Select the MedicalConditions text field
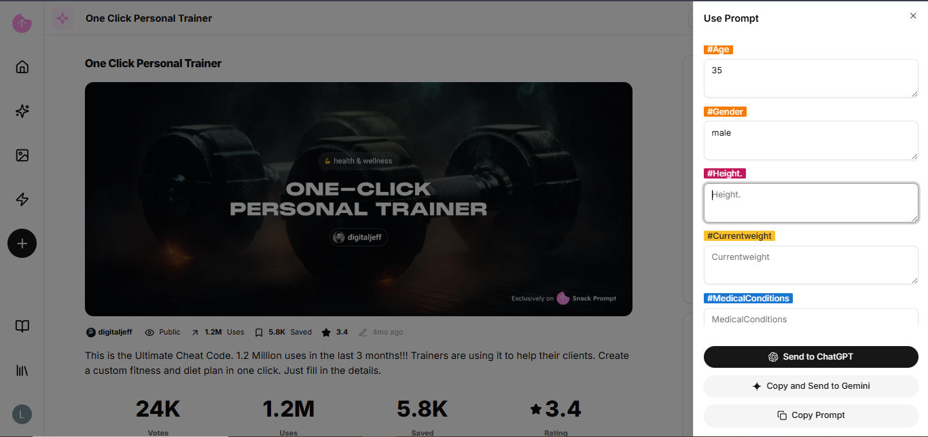 click(x=810, y=319)
